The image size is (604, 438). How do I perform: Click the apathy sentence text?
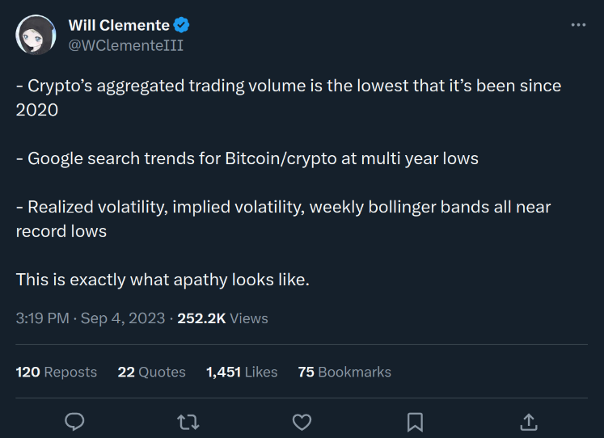163,280
